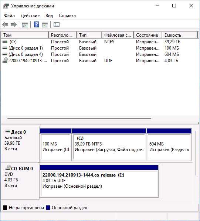Click the drive icon of Диск 0 раздел 4

click(5, 54)
